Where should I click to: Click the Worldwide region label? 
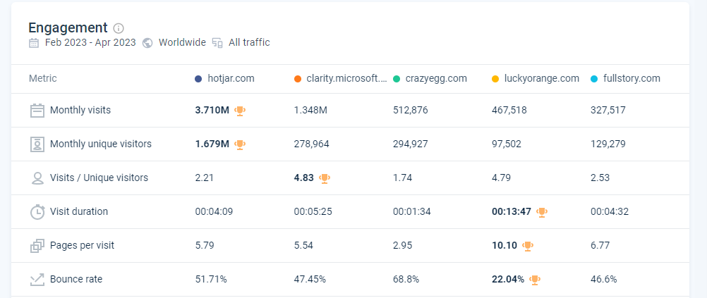tap(182, 43)
